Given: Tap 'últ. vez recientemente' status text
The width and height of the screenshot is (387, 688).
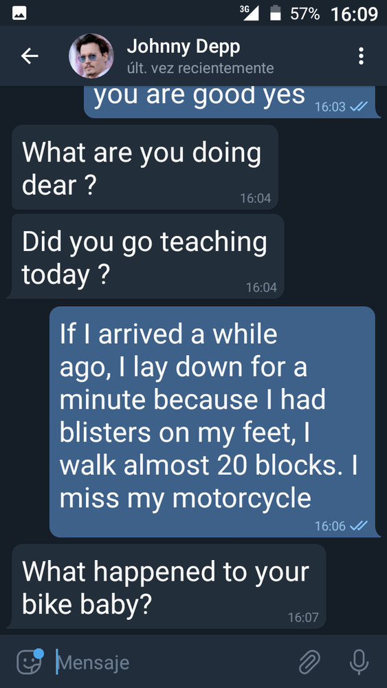Looking at the screenshot, I should pos(200,68).
